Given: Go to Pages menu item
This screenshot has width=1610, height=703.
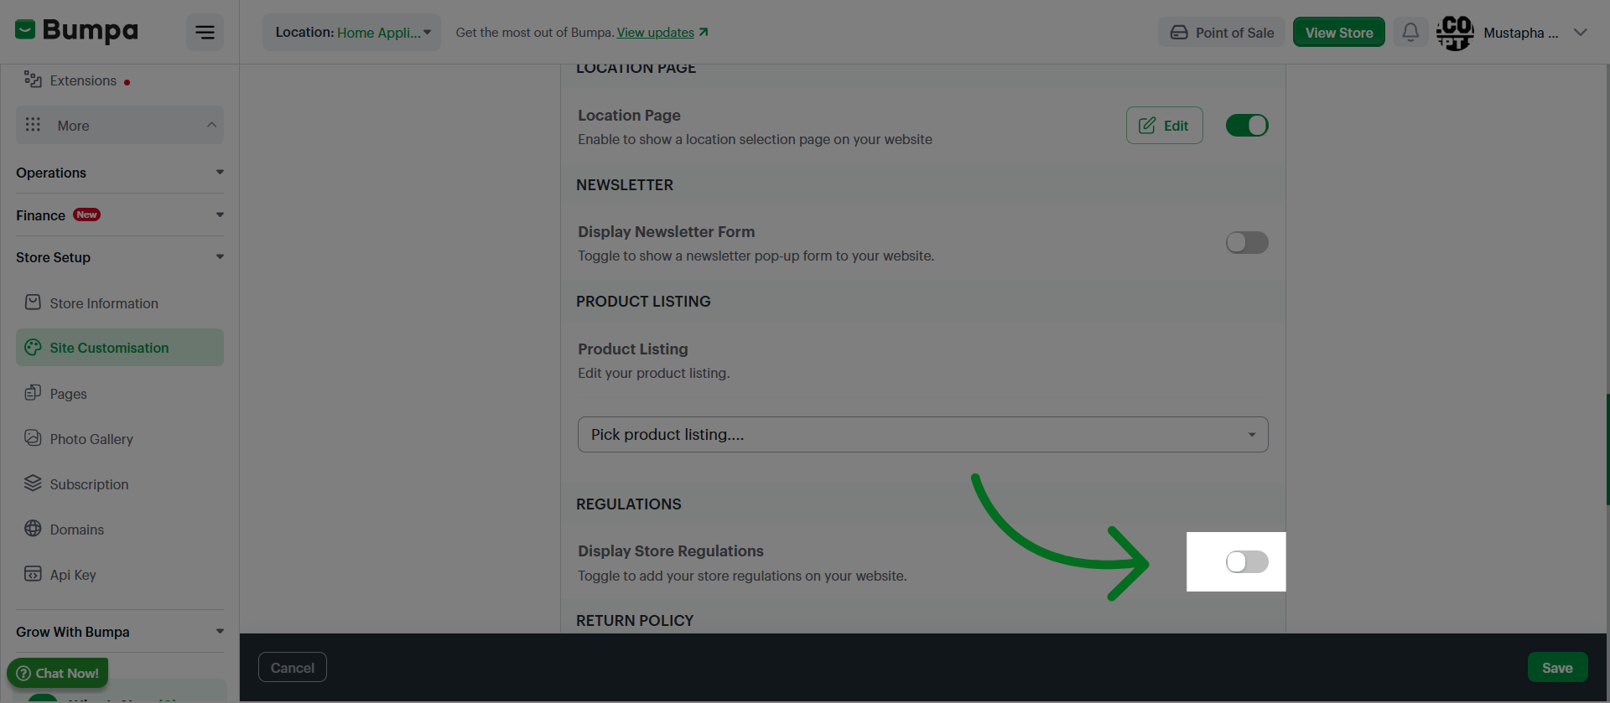Looking at the screenshot, I should coord(120,394).
